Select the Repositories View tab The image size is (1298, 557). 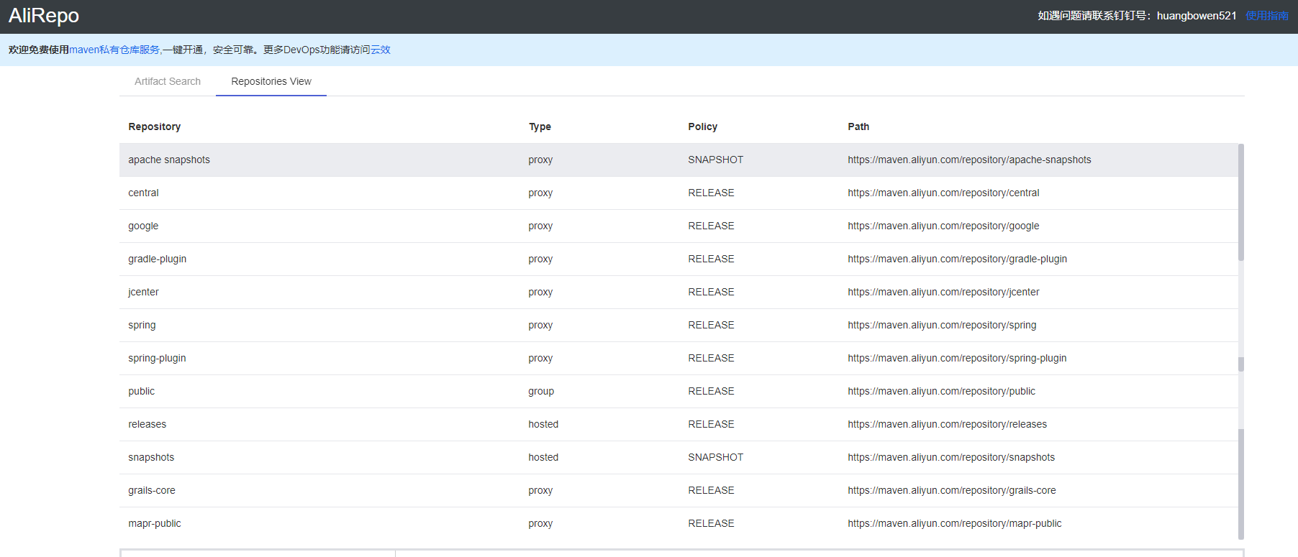(271, 81)
